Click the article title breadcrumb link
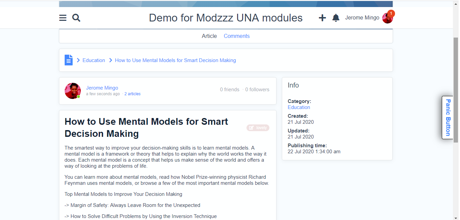Image resolution: width=460 pixels, height=220 pixels. tap(175, 60)
